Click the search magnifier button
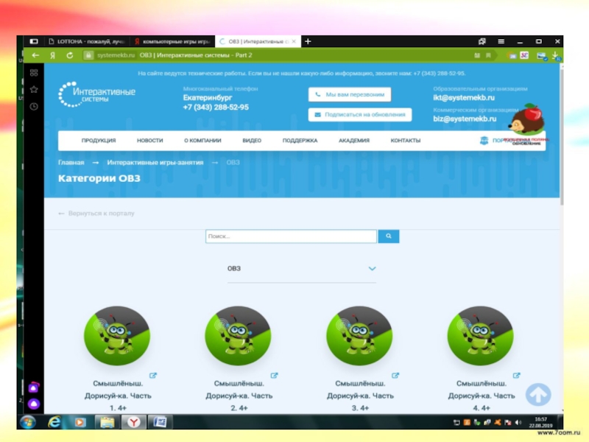This screenshot has height=442, width=589. point(389,236)
